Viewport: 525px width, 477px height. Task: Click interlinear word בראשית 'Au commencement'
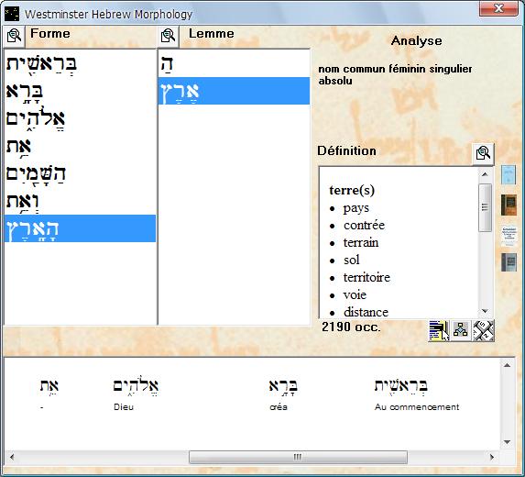click(400, 386)
